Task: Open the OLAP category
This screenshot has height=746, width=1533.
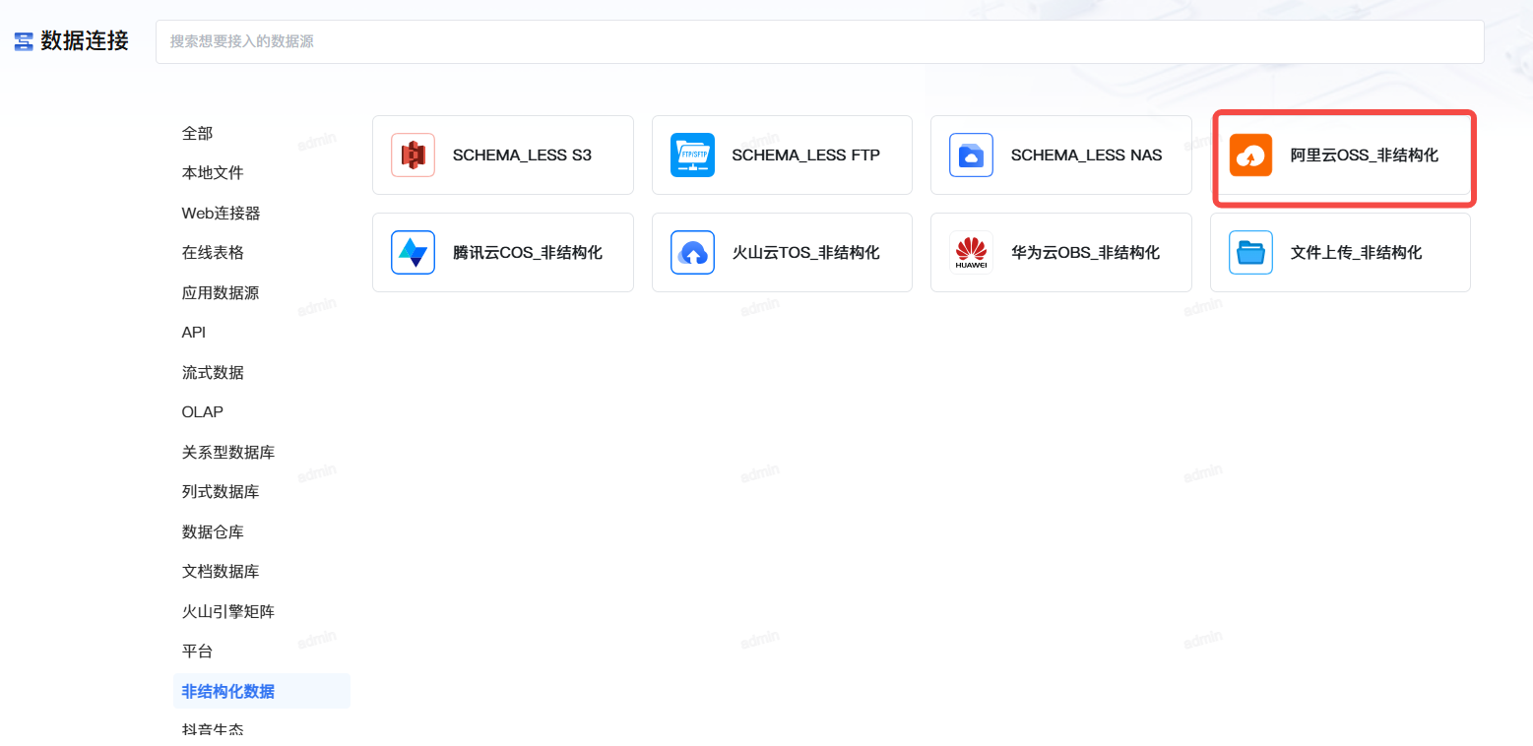Action: click(x=203, y=411)
